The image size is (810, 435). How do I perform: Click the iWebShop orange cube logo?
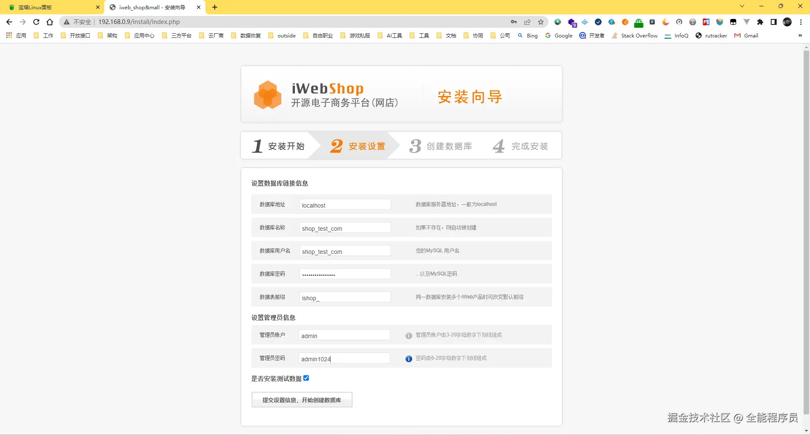tap(267, 95)
